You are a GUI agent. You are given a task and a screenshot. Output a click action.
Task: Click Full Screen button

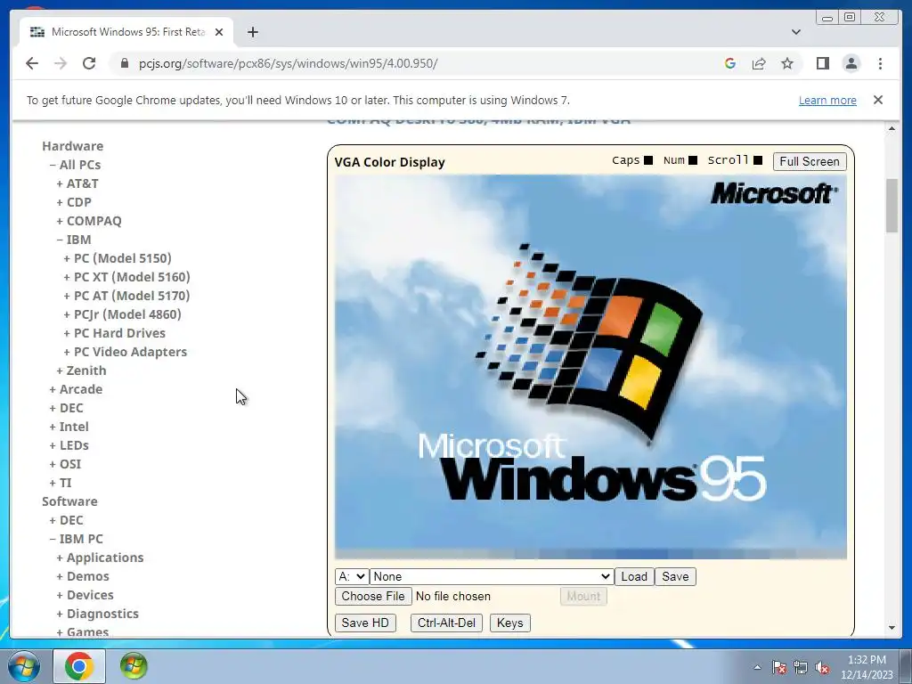809,162
